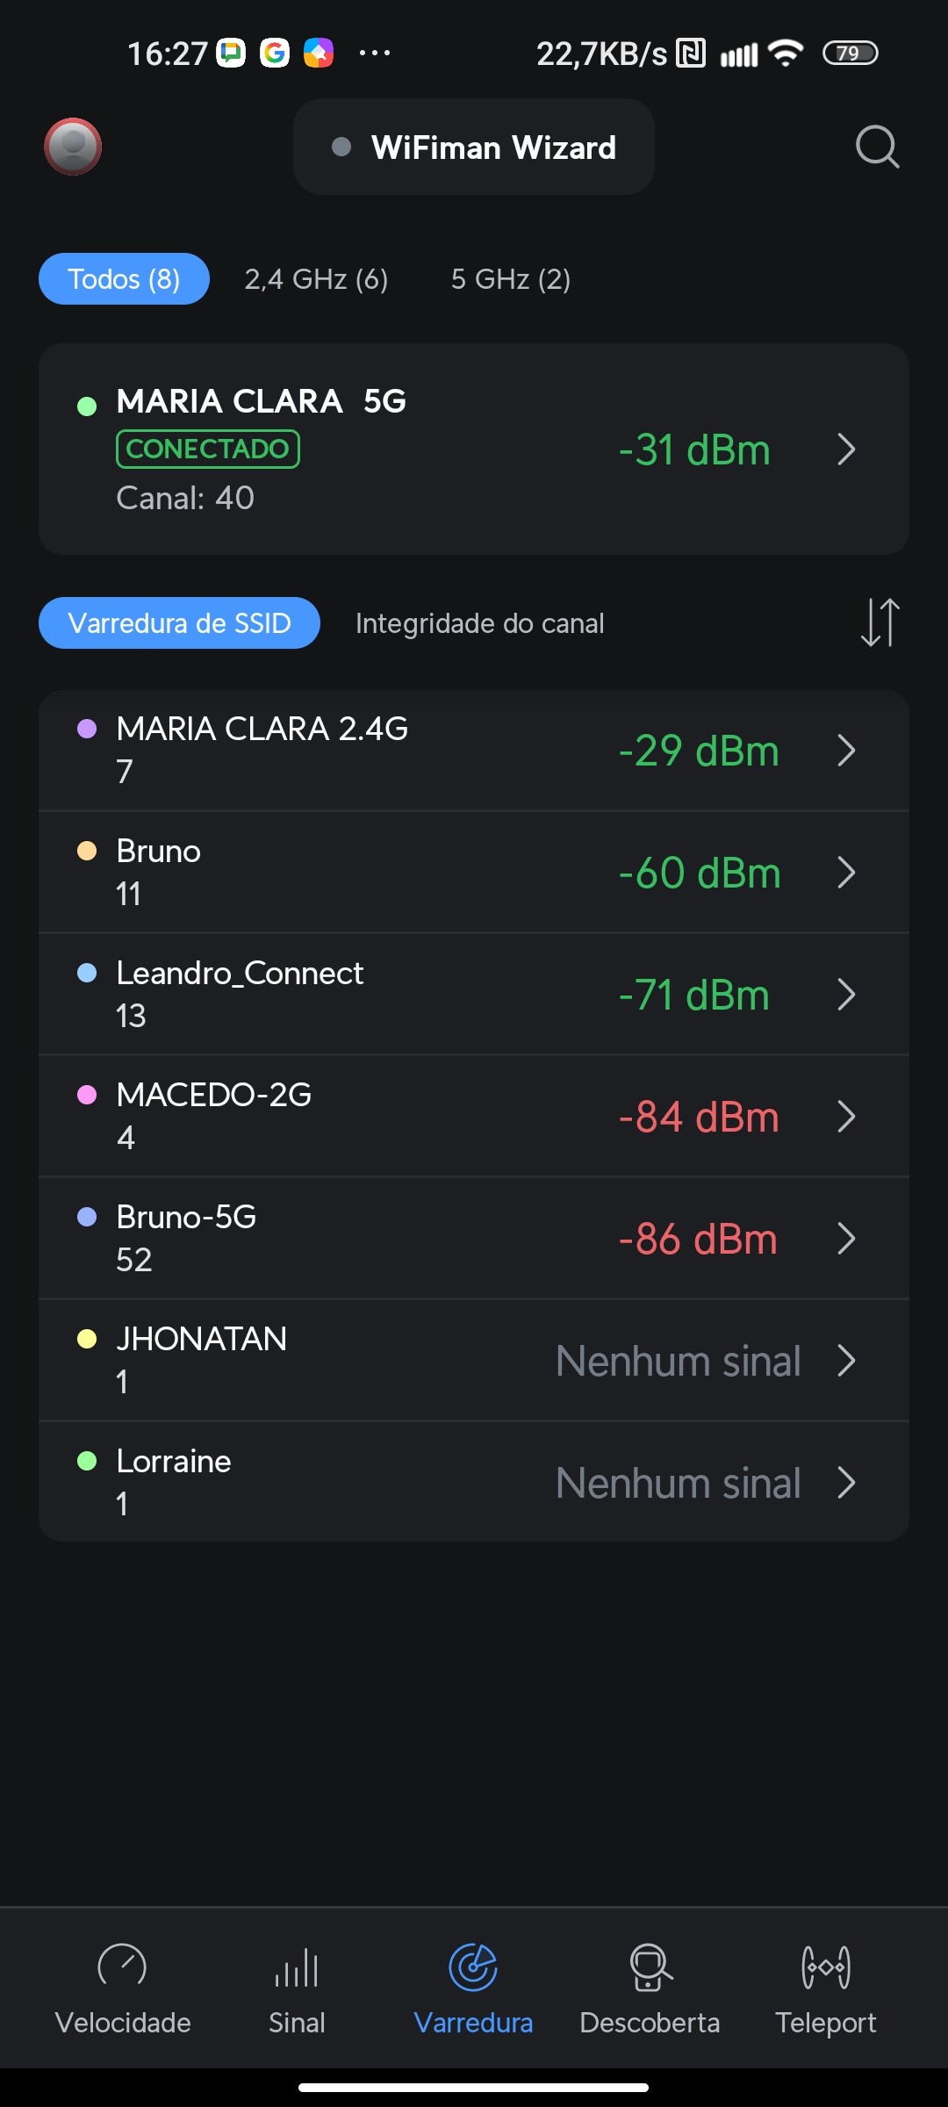Viewport: 948px width, 2107px height.
Task: Open the search magnifier icon
Action: click(877, 147)
